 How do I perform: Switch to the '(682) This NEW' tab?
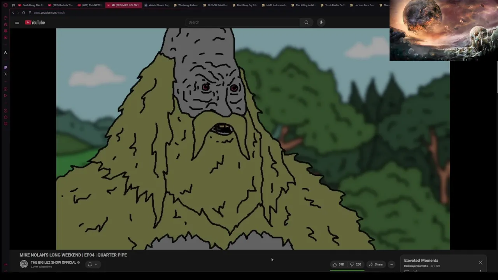89,5
